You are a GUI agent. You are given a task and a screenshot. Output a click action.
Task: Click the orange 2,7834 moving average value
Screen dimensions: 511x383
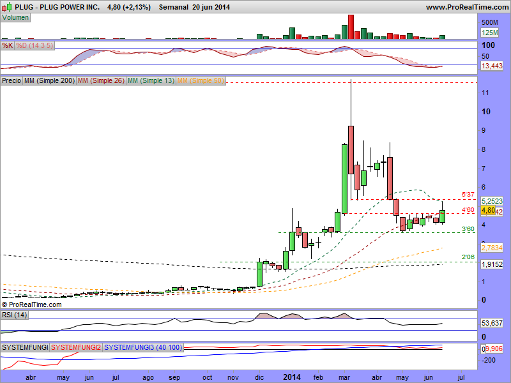click(492, 248)
